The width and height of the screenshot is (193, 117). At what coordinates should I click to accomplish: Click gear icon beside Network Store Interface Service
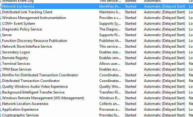click(x=1, y=47)
